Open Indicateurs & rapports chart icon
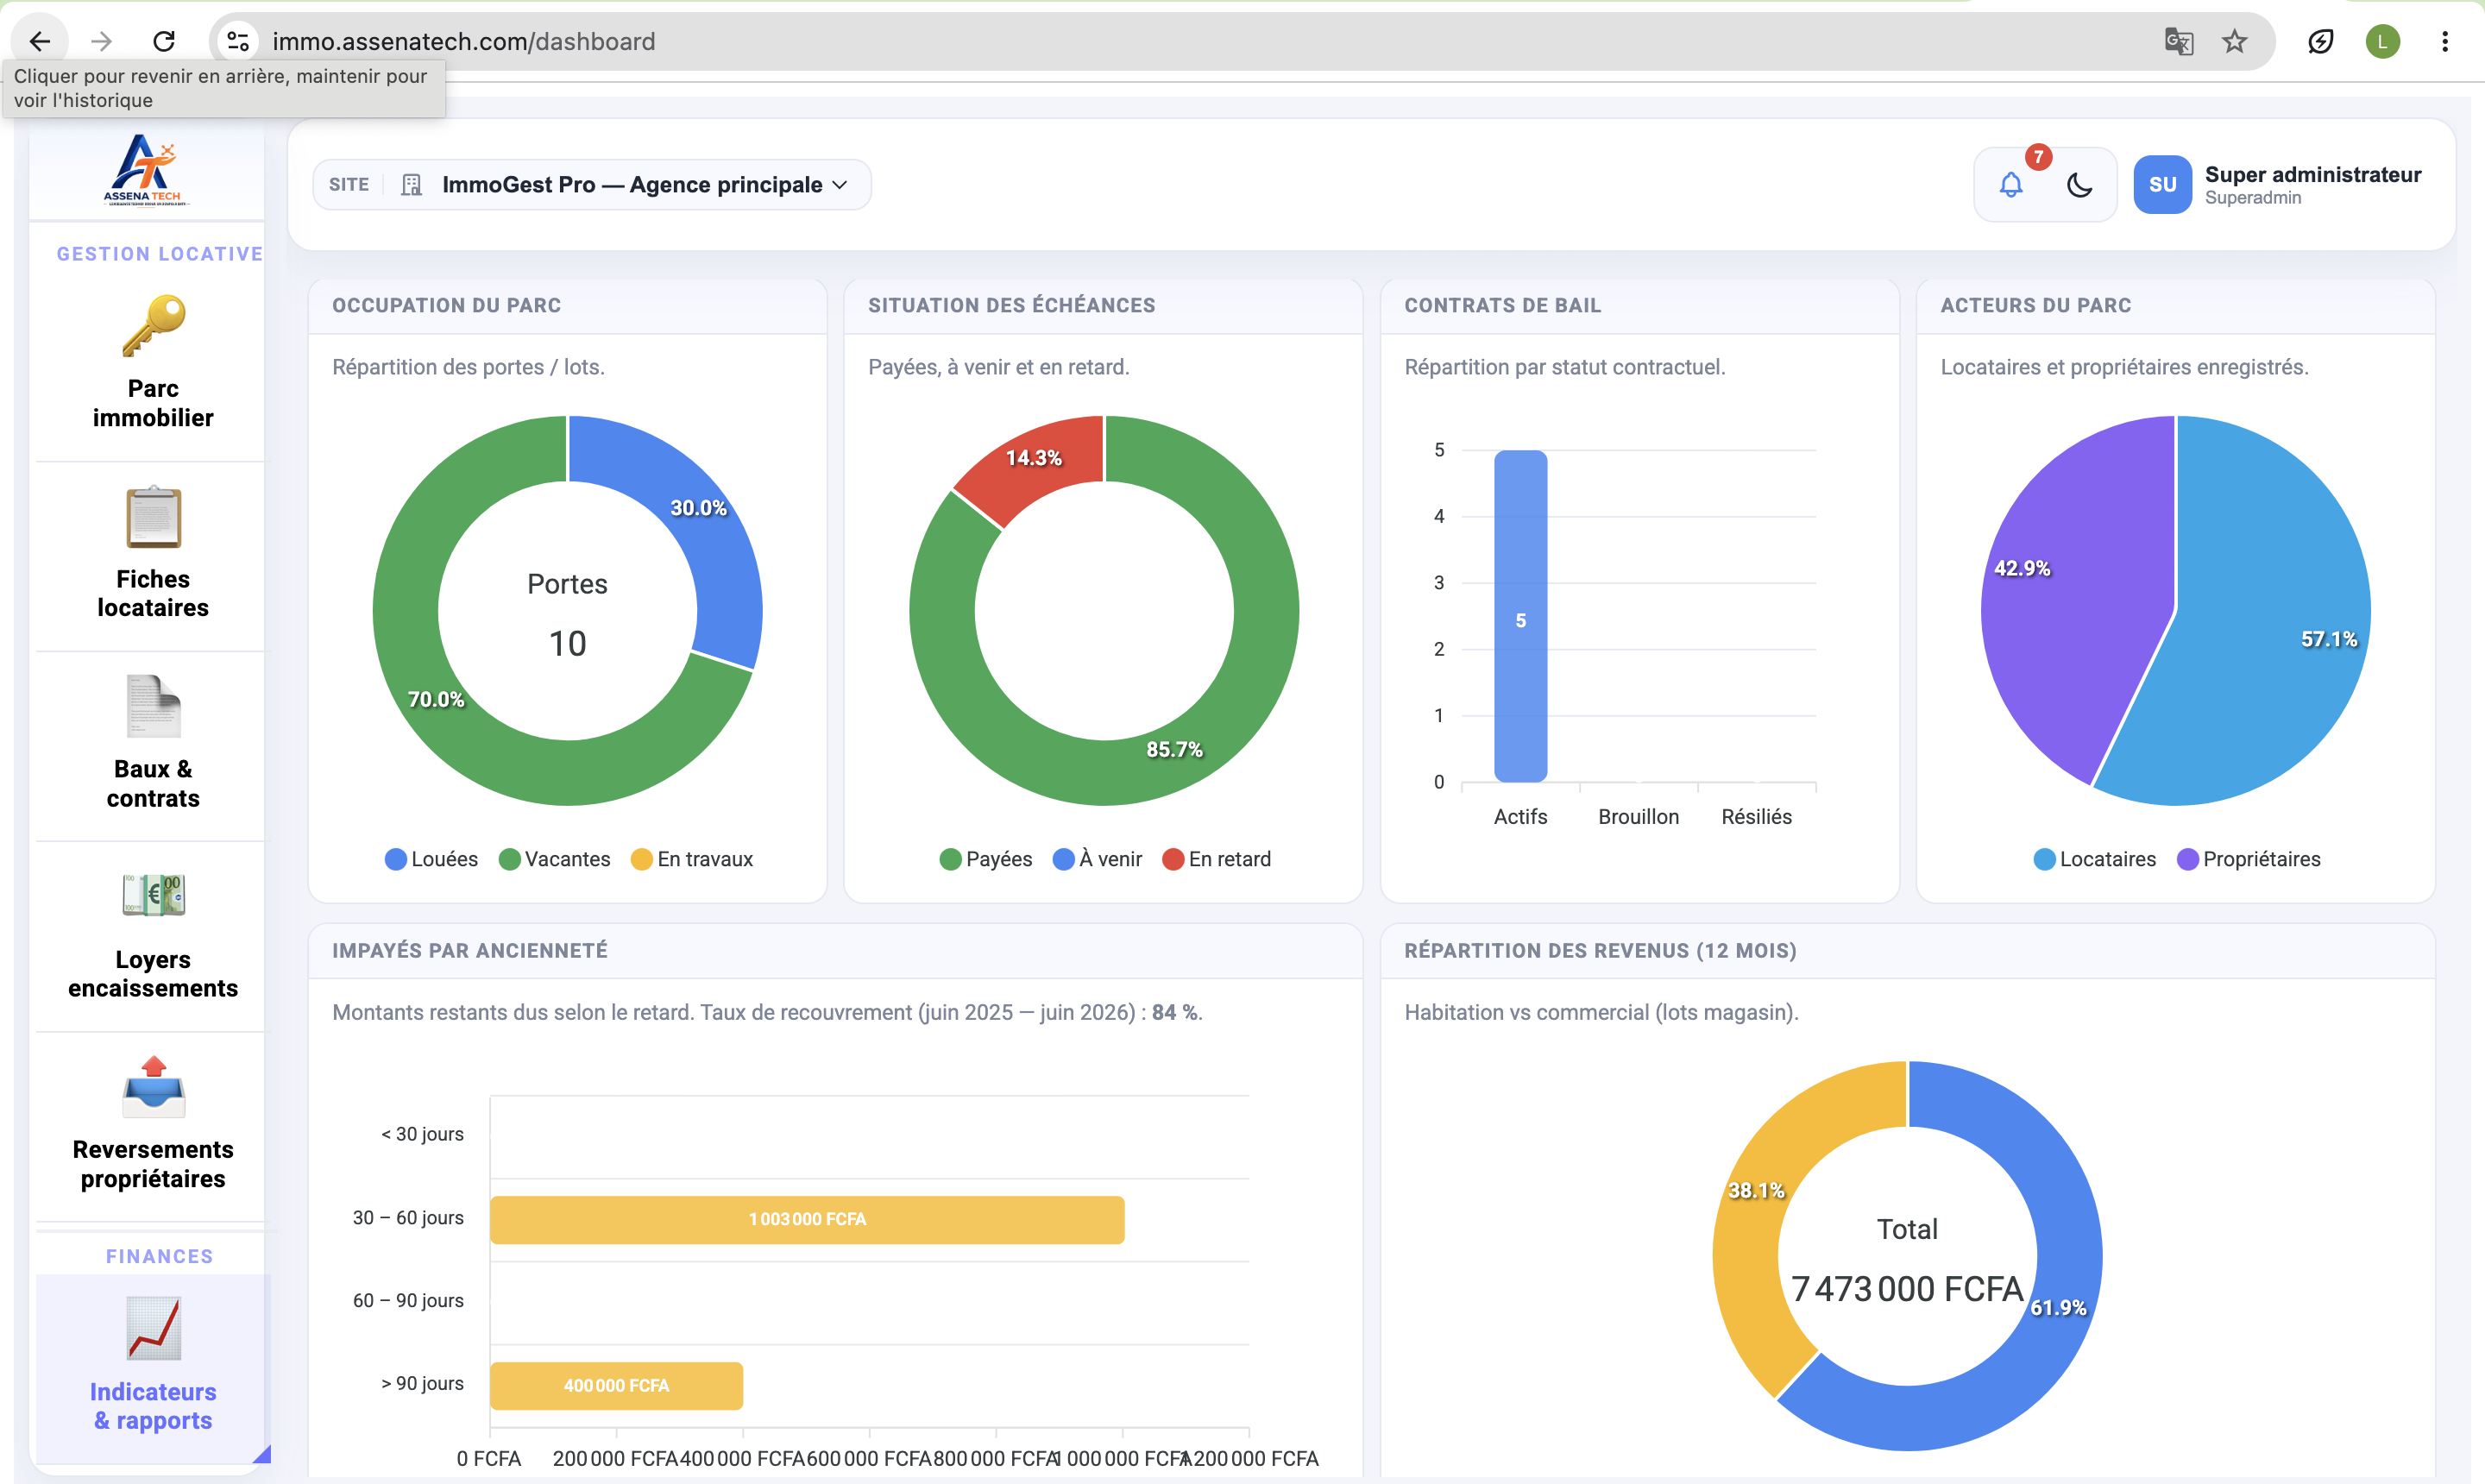2485x1484 pixels. click(x=153, y=1328)
